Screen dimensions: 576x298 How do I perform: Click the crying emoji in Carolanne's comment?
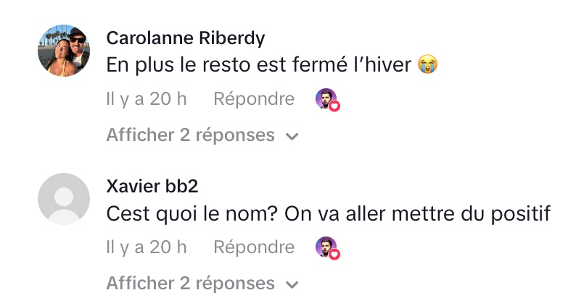coord(429,65)
